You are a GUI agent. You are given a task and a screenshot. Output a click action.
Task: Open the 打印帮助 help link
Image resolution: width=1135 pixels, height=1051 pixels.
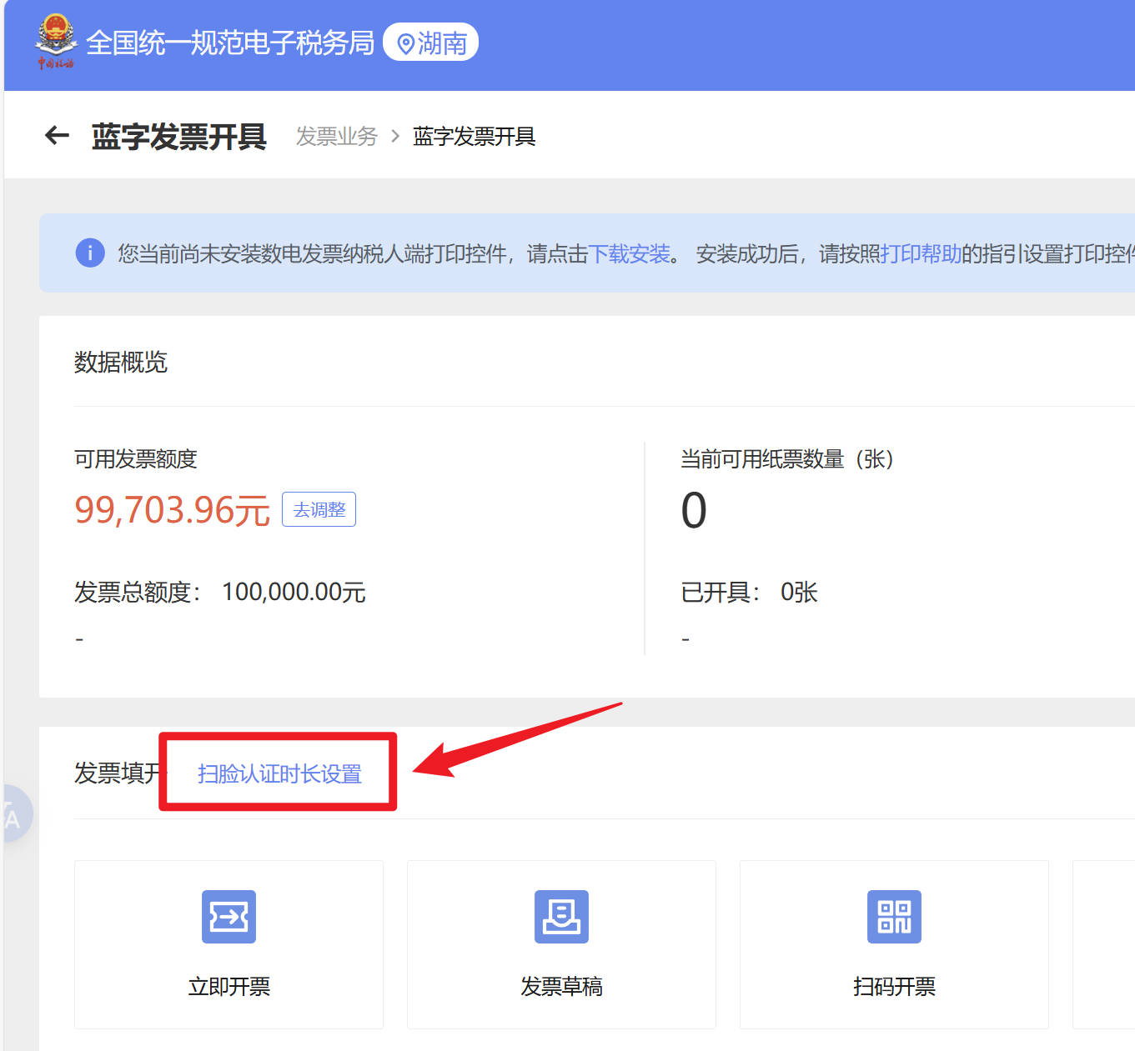[x=921, y=253]
